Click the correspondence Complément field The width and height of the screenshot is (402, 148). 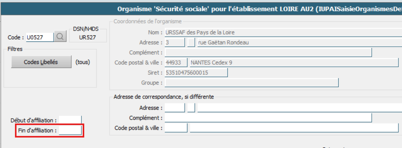[268, 118]
